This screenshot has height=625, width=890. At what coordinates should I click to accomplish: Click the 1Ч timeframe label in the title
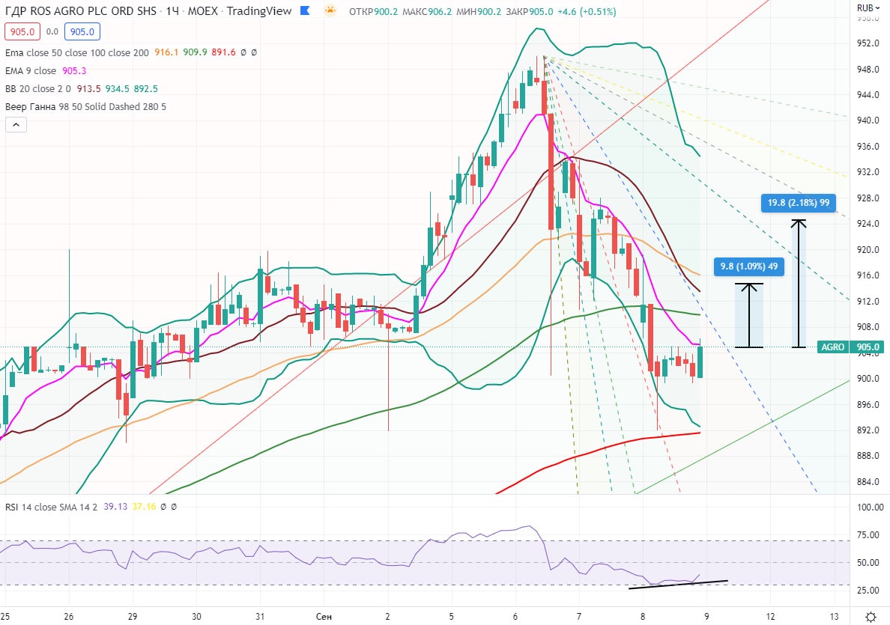[172, 10]
